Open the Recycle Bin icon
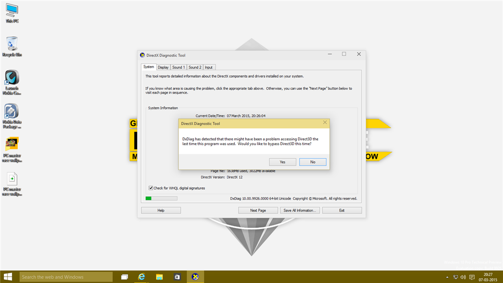 coord(12,47)
